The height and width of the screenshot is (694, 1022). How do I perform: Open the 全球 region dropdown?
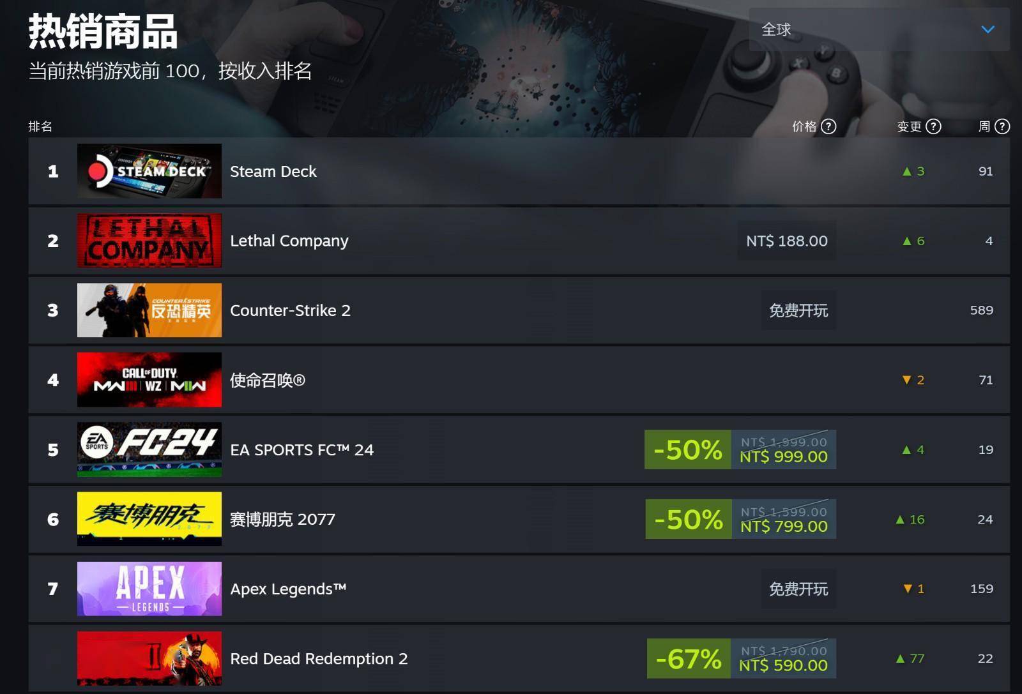[x=879, y=29]
